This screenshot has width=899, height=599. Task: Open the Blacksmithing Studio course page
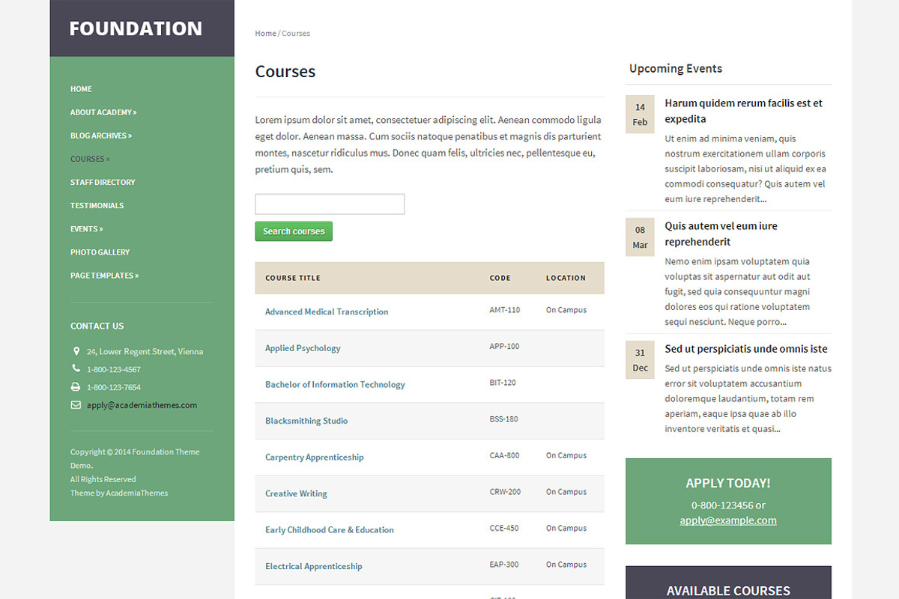306,420
